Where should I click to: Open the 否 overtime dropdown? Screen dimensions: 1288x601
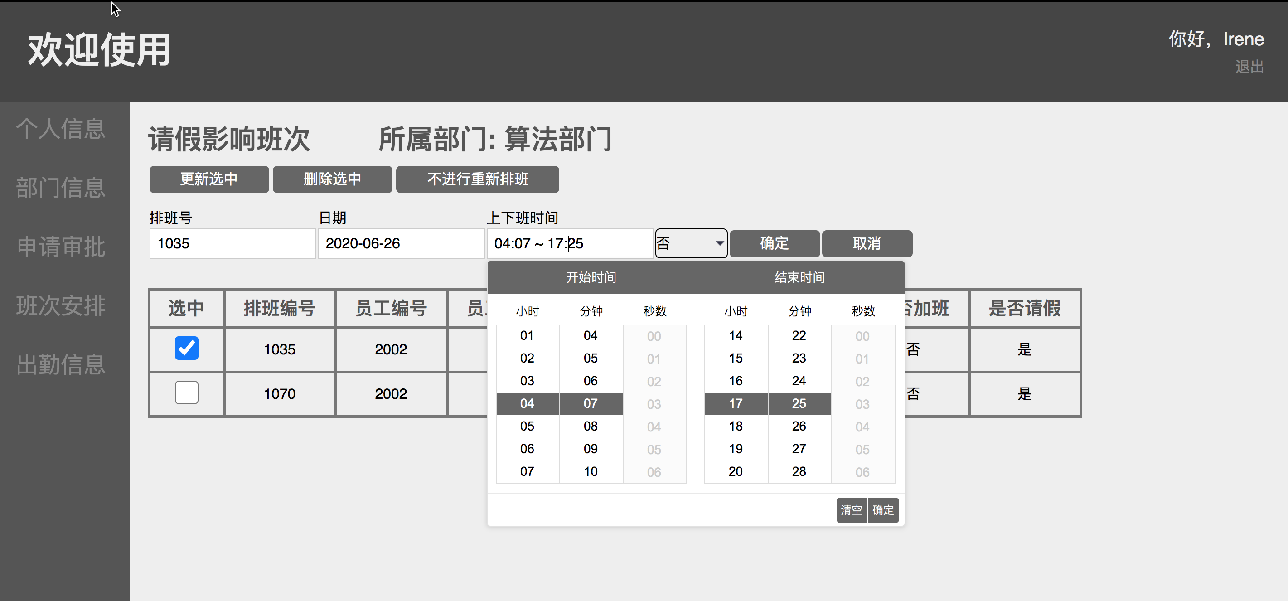click(691, 243)
